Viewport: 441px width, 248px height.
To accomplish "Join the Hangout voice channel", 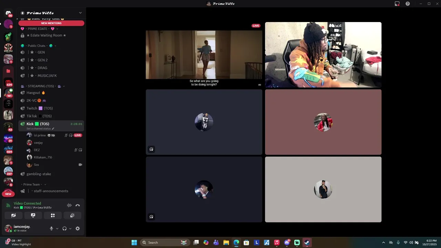I will click(51, 93).
